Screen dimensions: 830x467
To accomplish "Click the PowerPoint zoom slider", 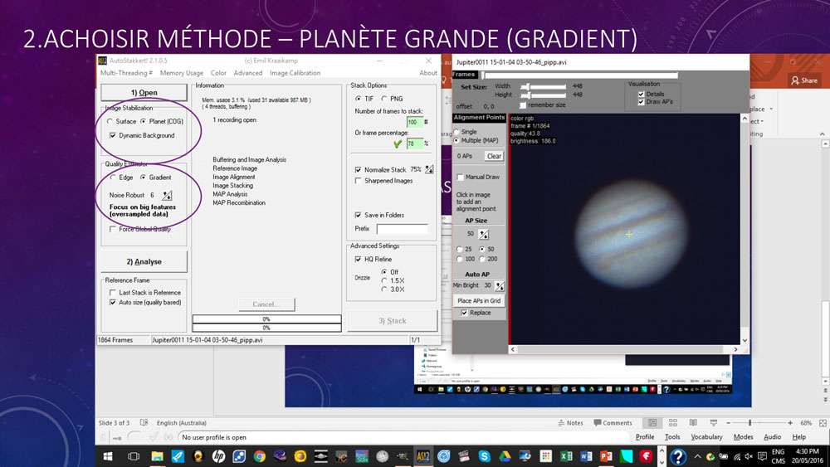I will pos(759,422).
